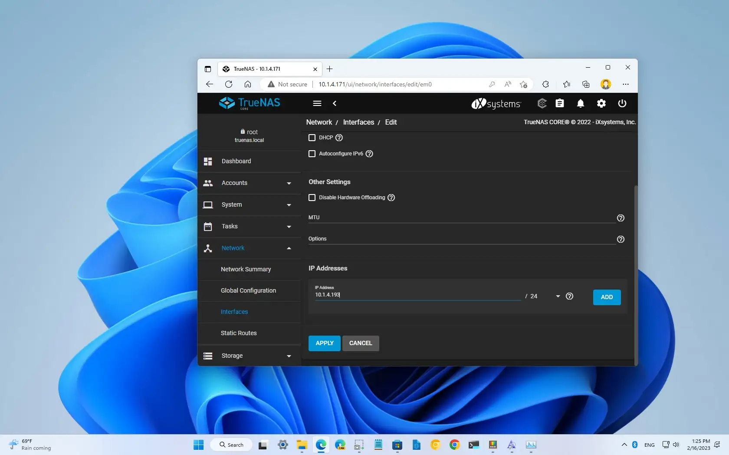Open the settings gear menu
The image size is (729, 455).
click(x=601, y=103)
